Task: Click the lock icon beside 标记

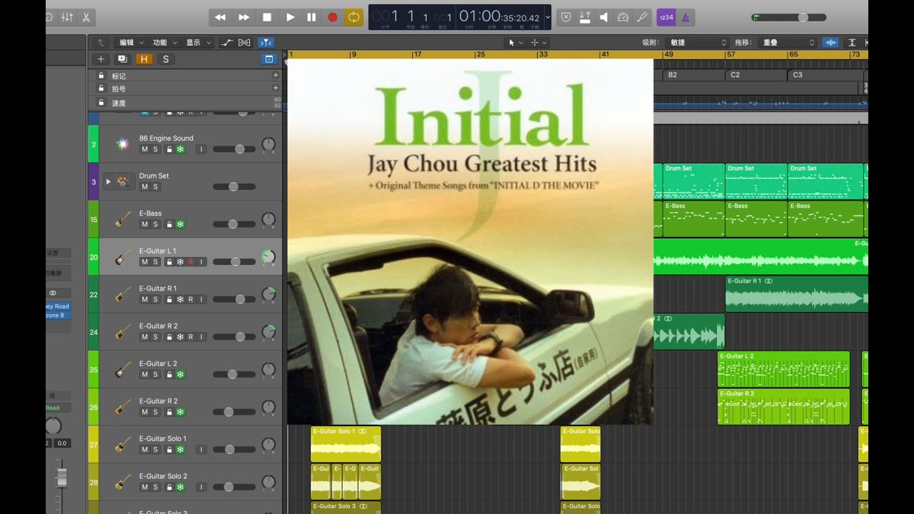Action: [x=101, y=76]
